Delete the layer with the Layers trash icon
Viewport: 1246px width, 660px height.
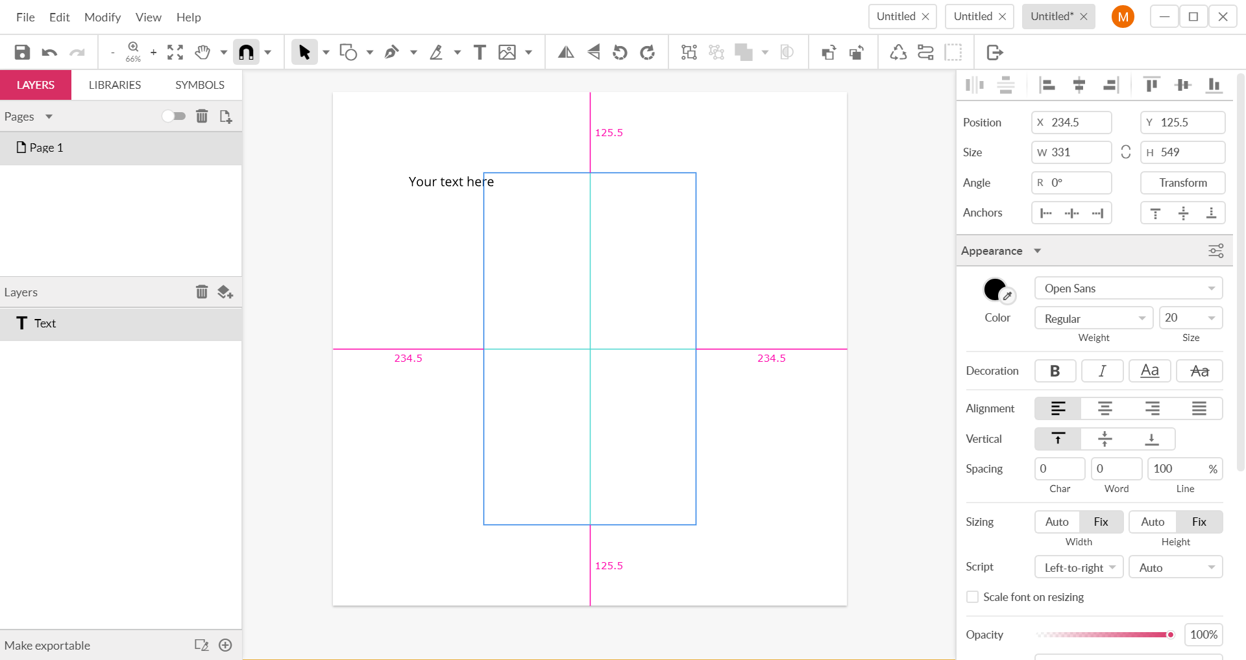click(x=202, y=292)
